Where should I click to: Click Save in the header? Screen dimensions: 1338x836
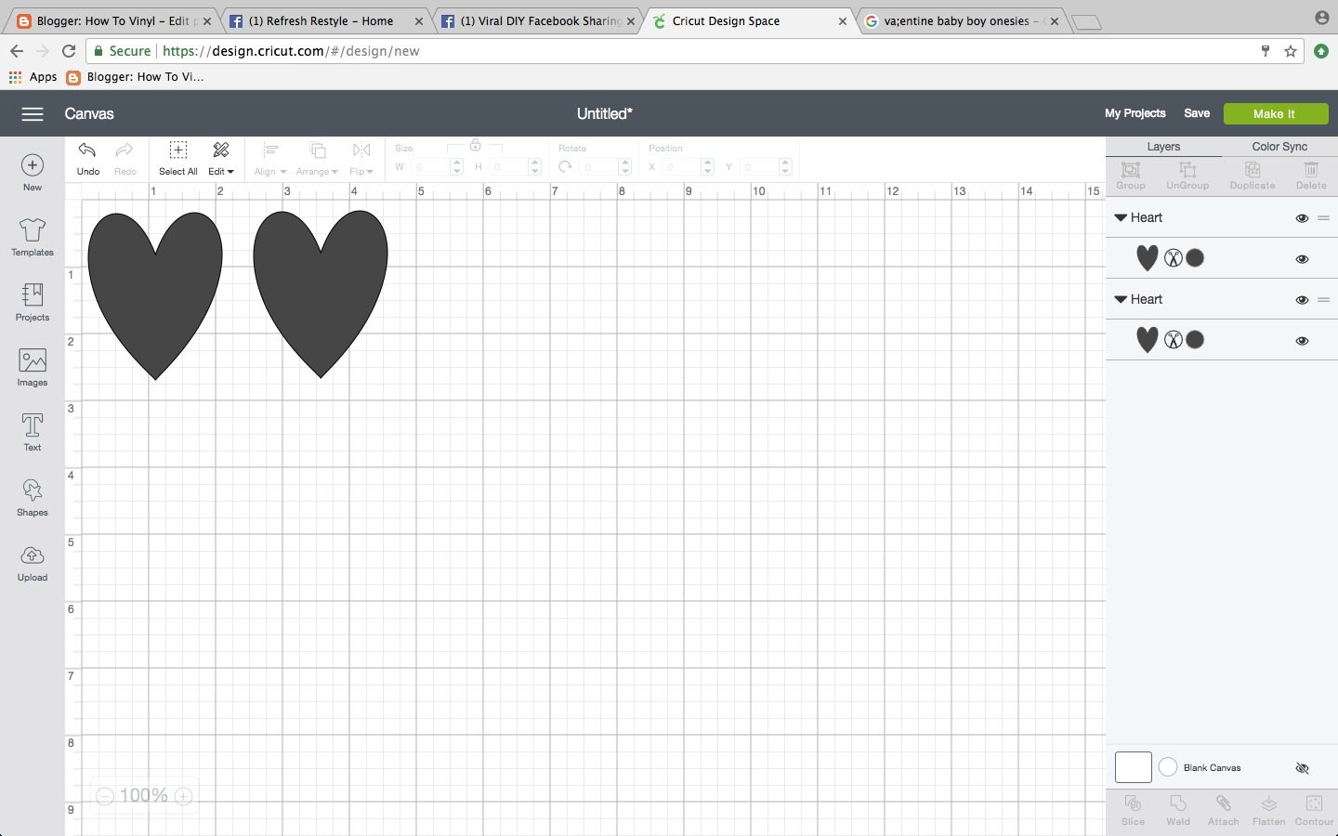(1197, 113)
